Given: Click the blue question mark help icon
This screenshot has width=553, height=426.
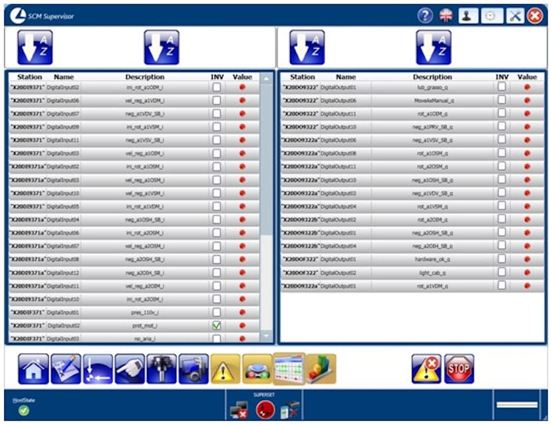Looking at the screenshot, I should (x=425, y=16).
